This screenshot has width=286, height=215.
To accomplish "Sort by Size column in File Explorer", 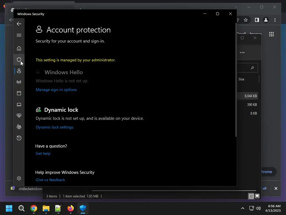I will point(241,79).
